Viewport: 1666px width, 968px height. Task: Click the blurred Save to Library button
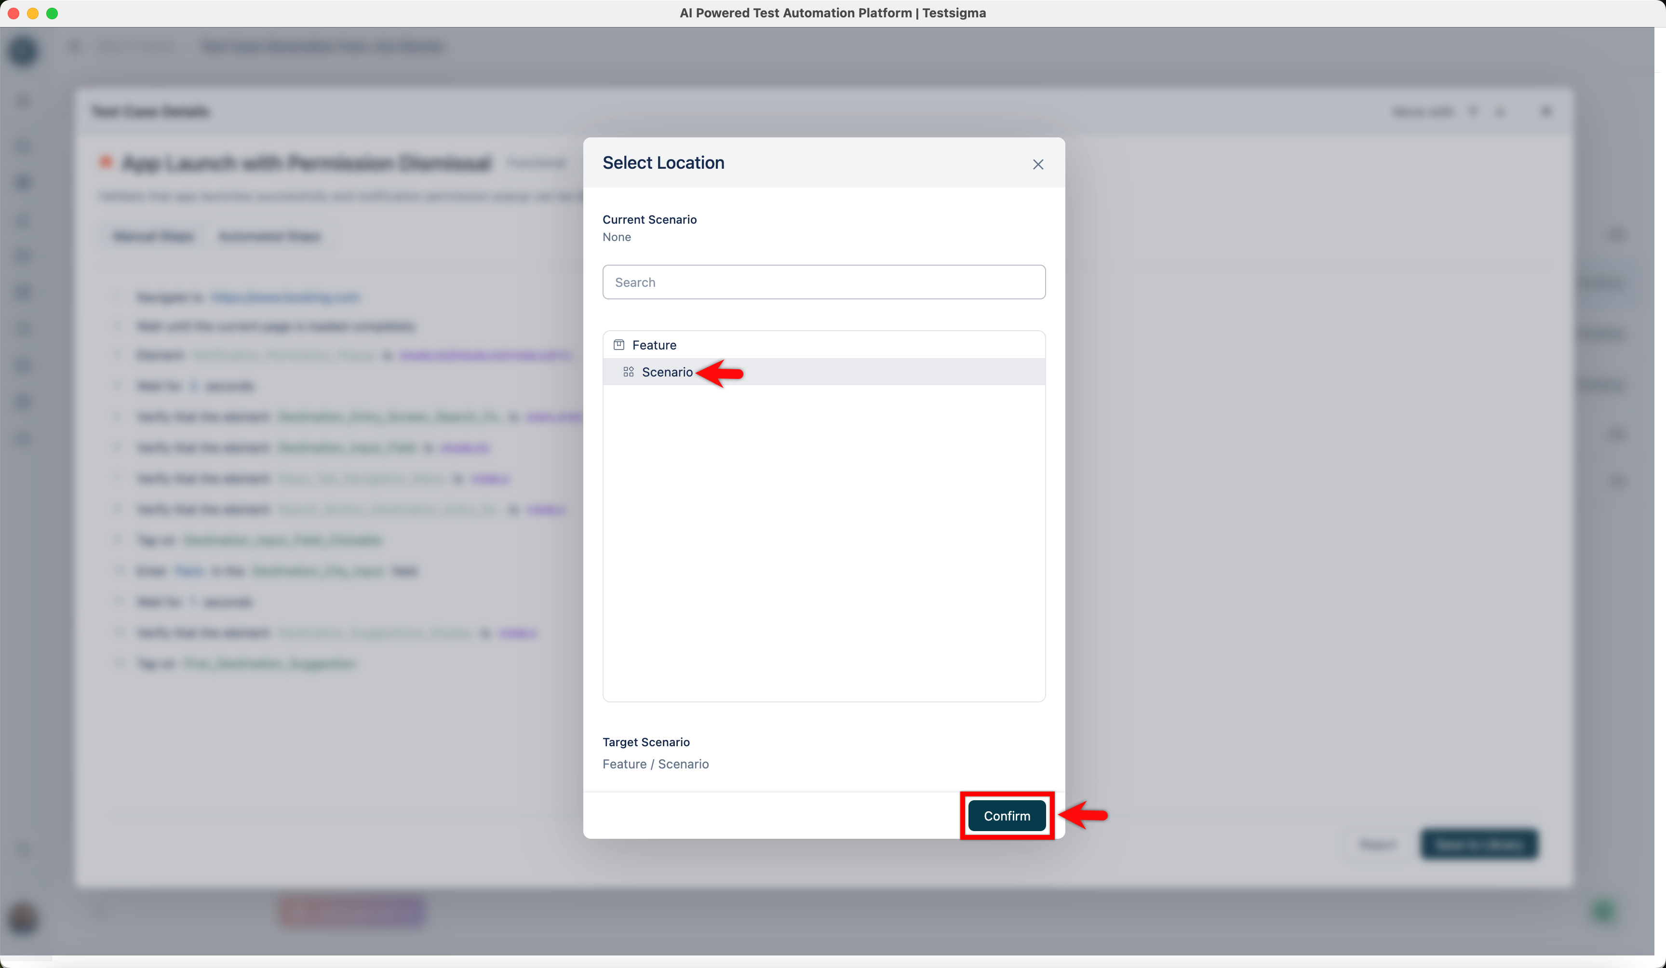pyautogui.click(x=1479, y=845)
